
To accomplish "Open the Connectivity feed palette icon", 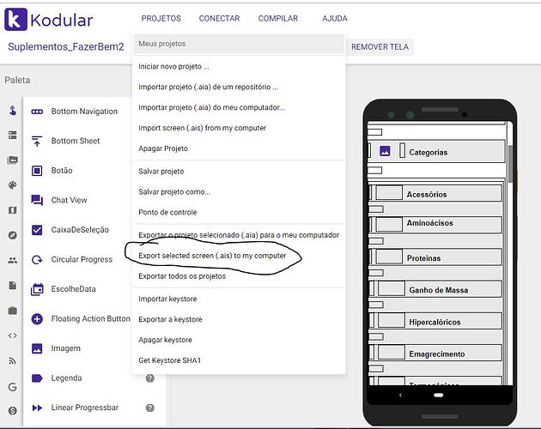I will 13,360.
